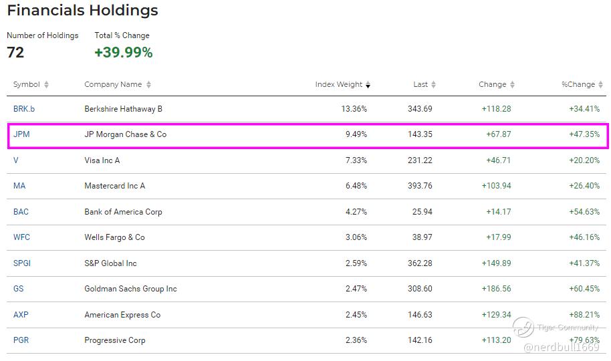Go to MA symbol page
This screenshot has height=361, width=611.
coord(19,186)
